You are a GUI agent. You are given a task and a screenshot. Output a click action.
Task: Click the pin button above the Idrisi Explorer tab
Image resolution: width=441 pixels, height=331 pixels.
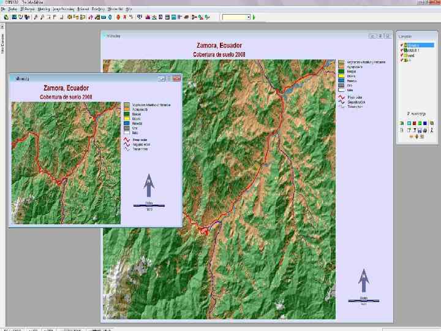pos(2,27)
